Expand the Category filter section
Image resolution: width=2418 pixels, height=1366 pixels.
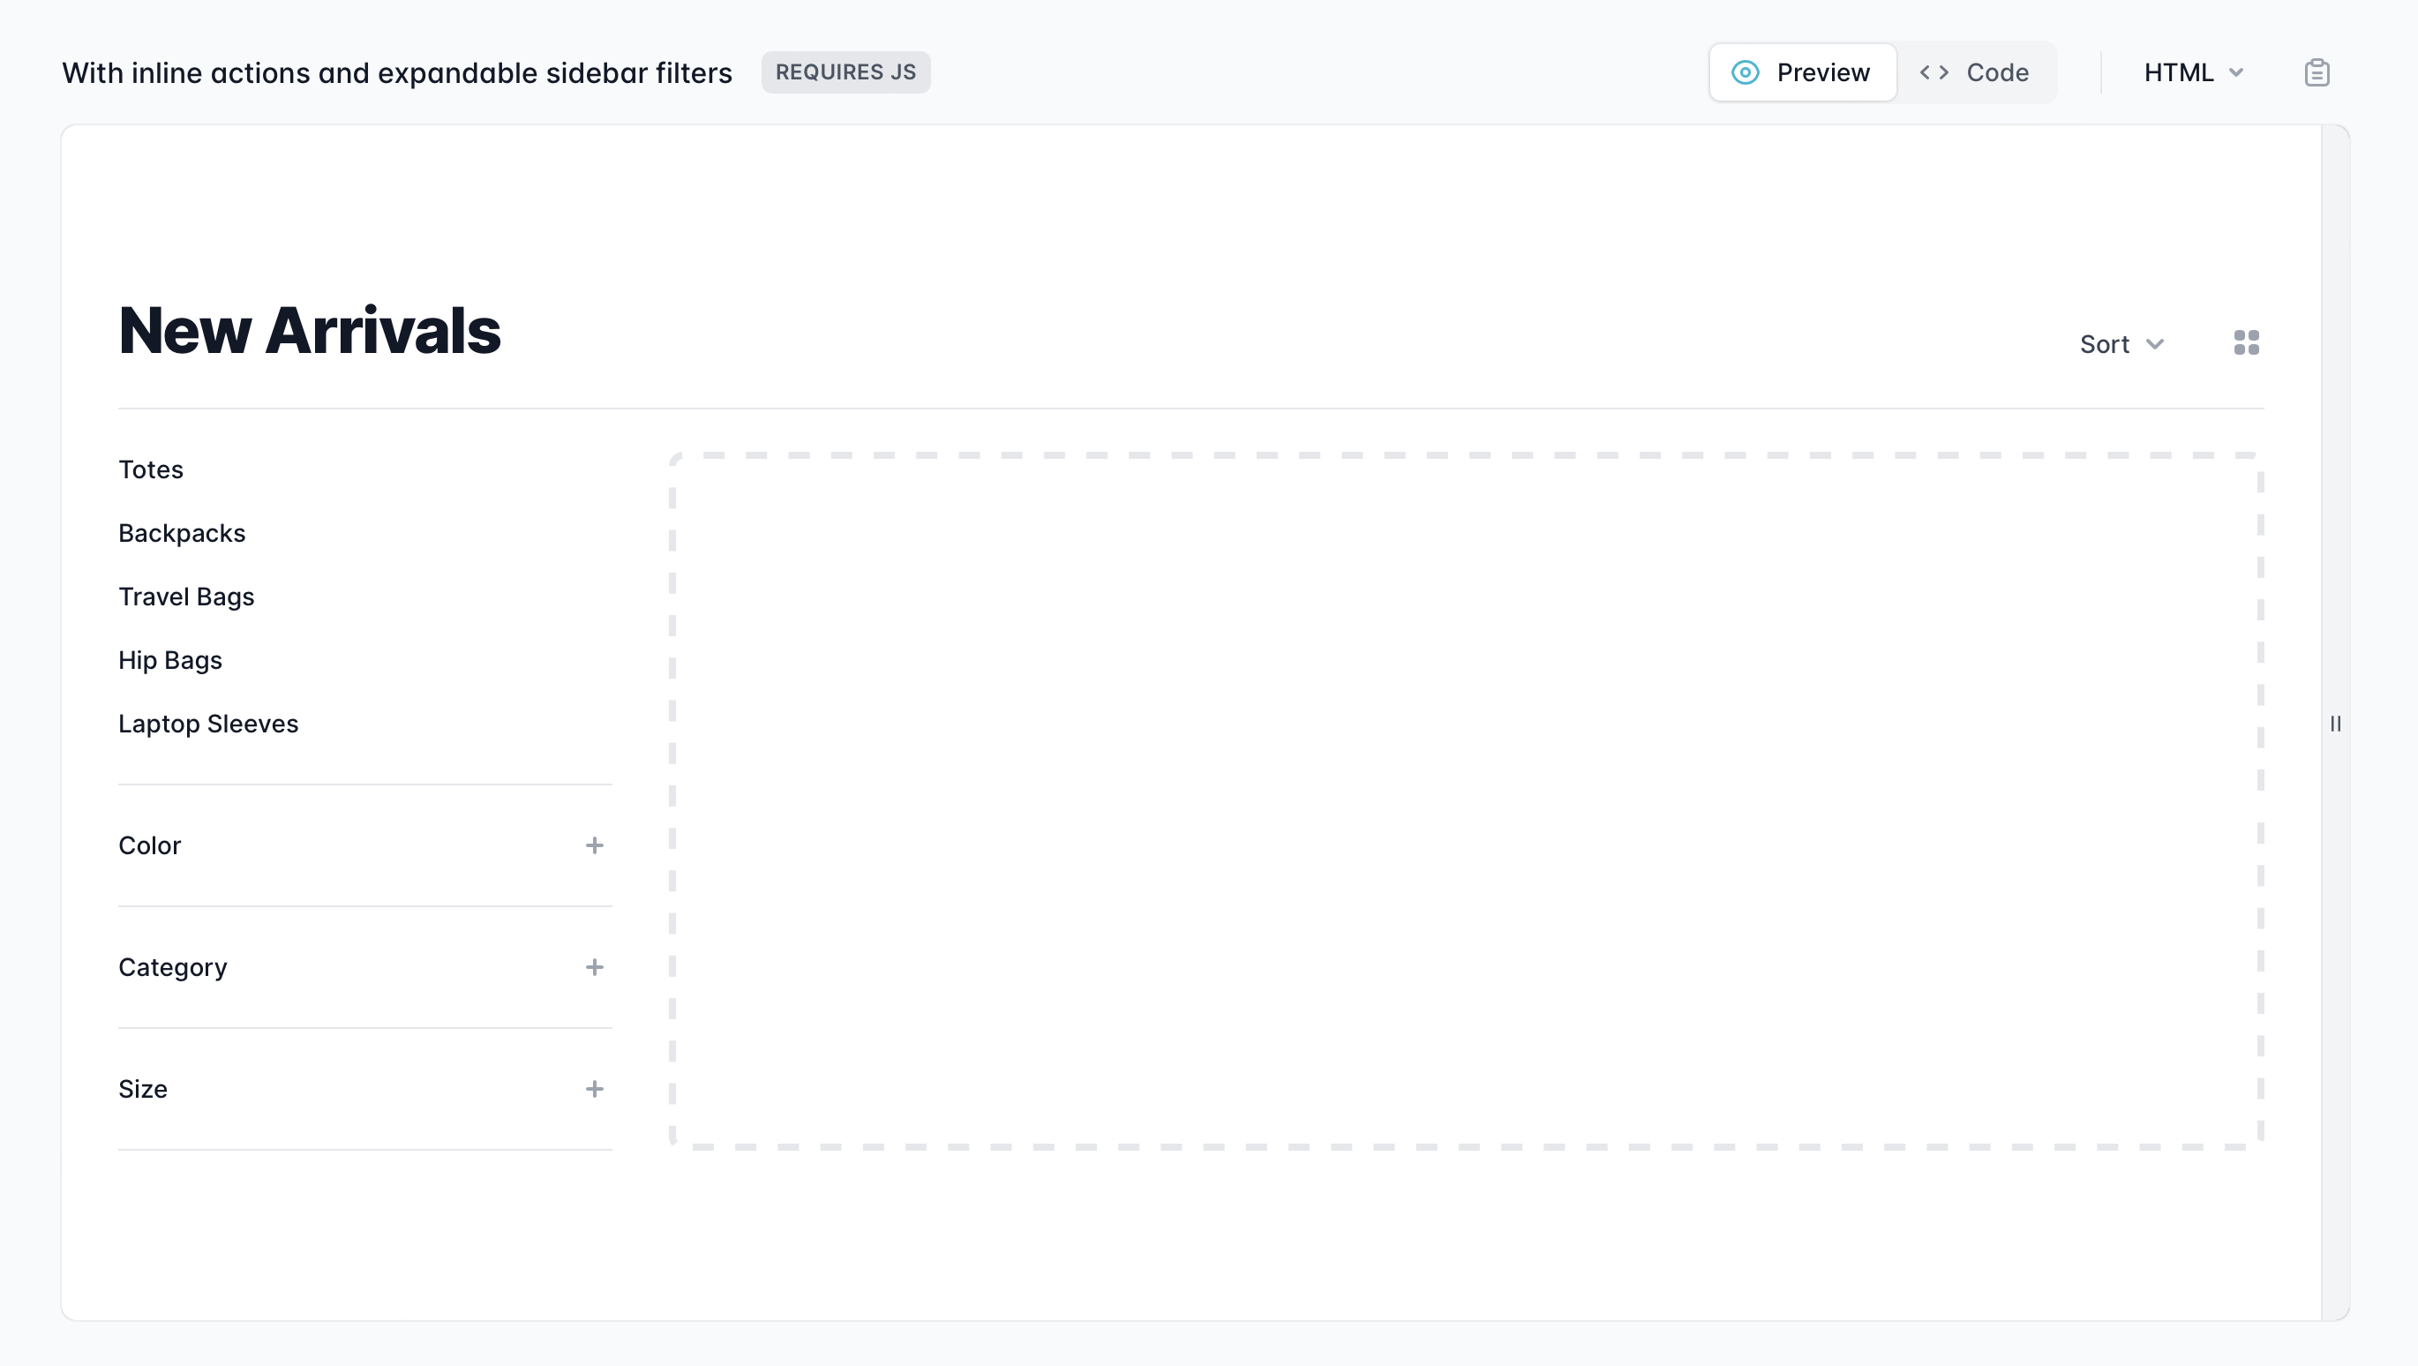(173, 967)
